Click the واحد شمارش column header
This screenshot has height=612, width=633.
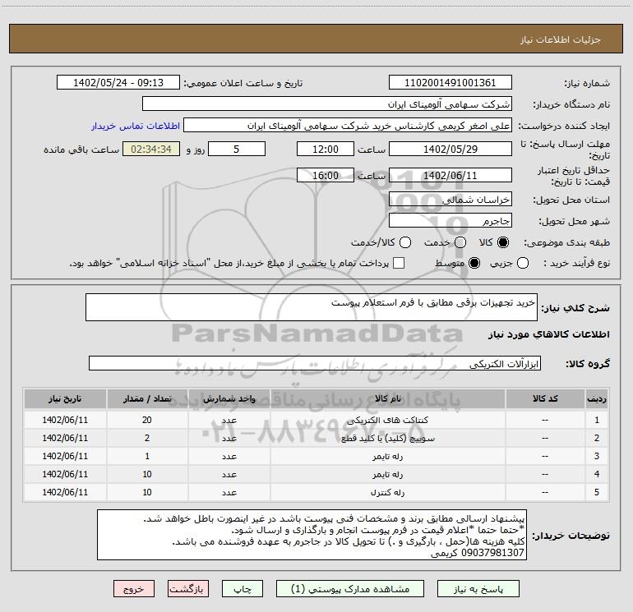[229, 398]
